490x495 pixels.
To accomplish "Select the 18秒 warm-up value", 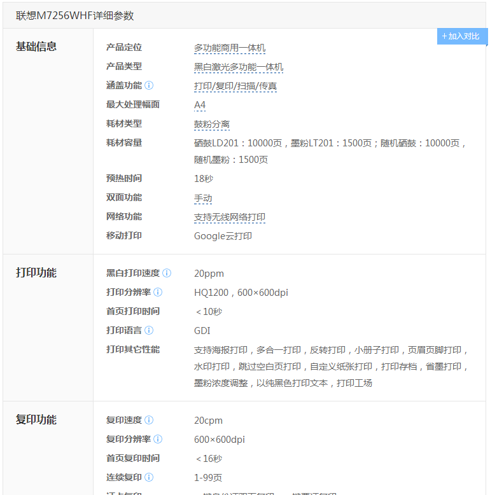I will click(x=204, y=179).
